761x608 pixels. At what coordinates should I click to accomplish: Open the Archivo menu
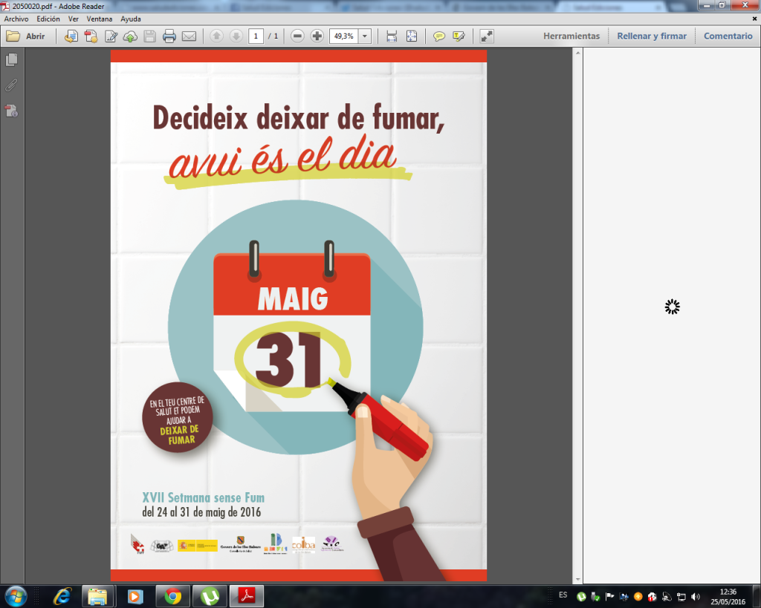point(16,19)
